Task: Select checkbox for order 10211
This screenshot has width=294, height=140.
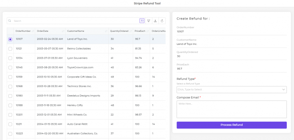Action: click(x=10, y=124)
